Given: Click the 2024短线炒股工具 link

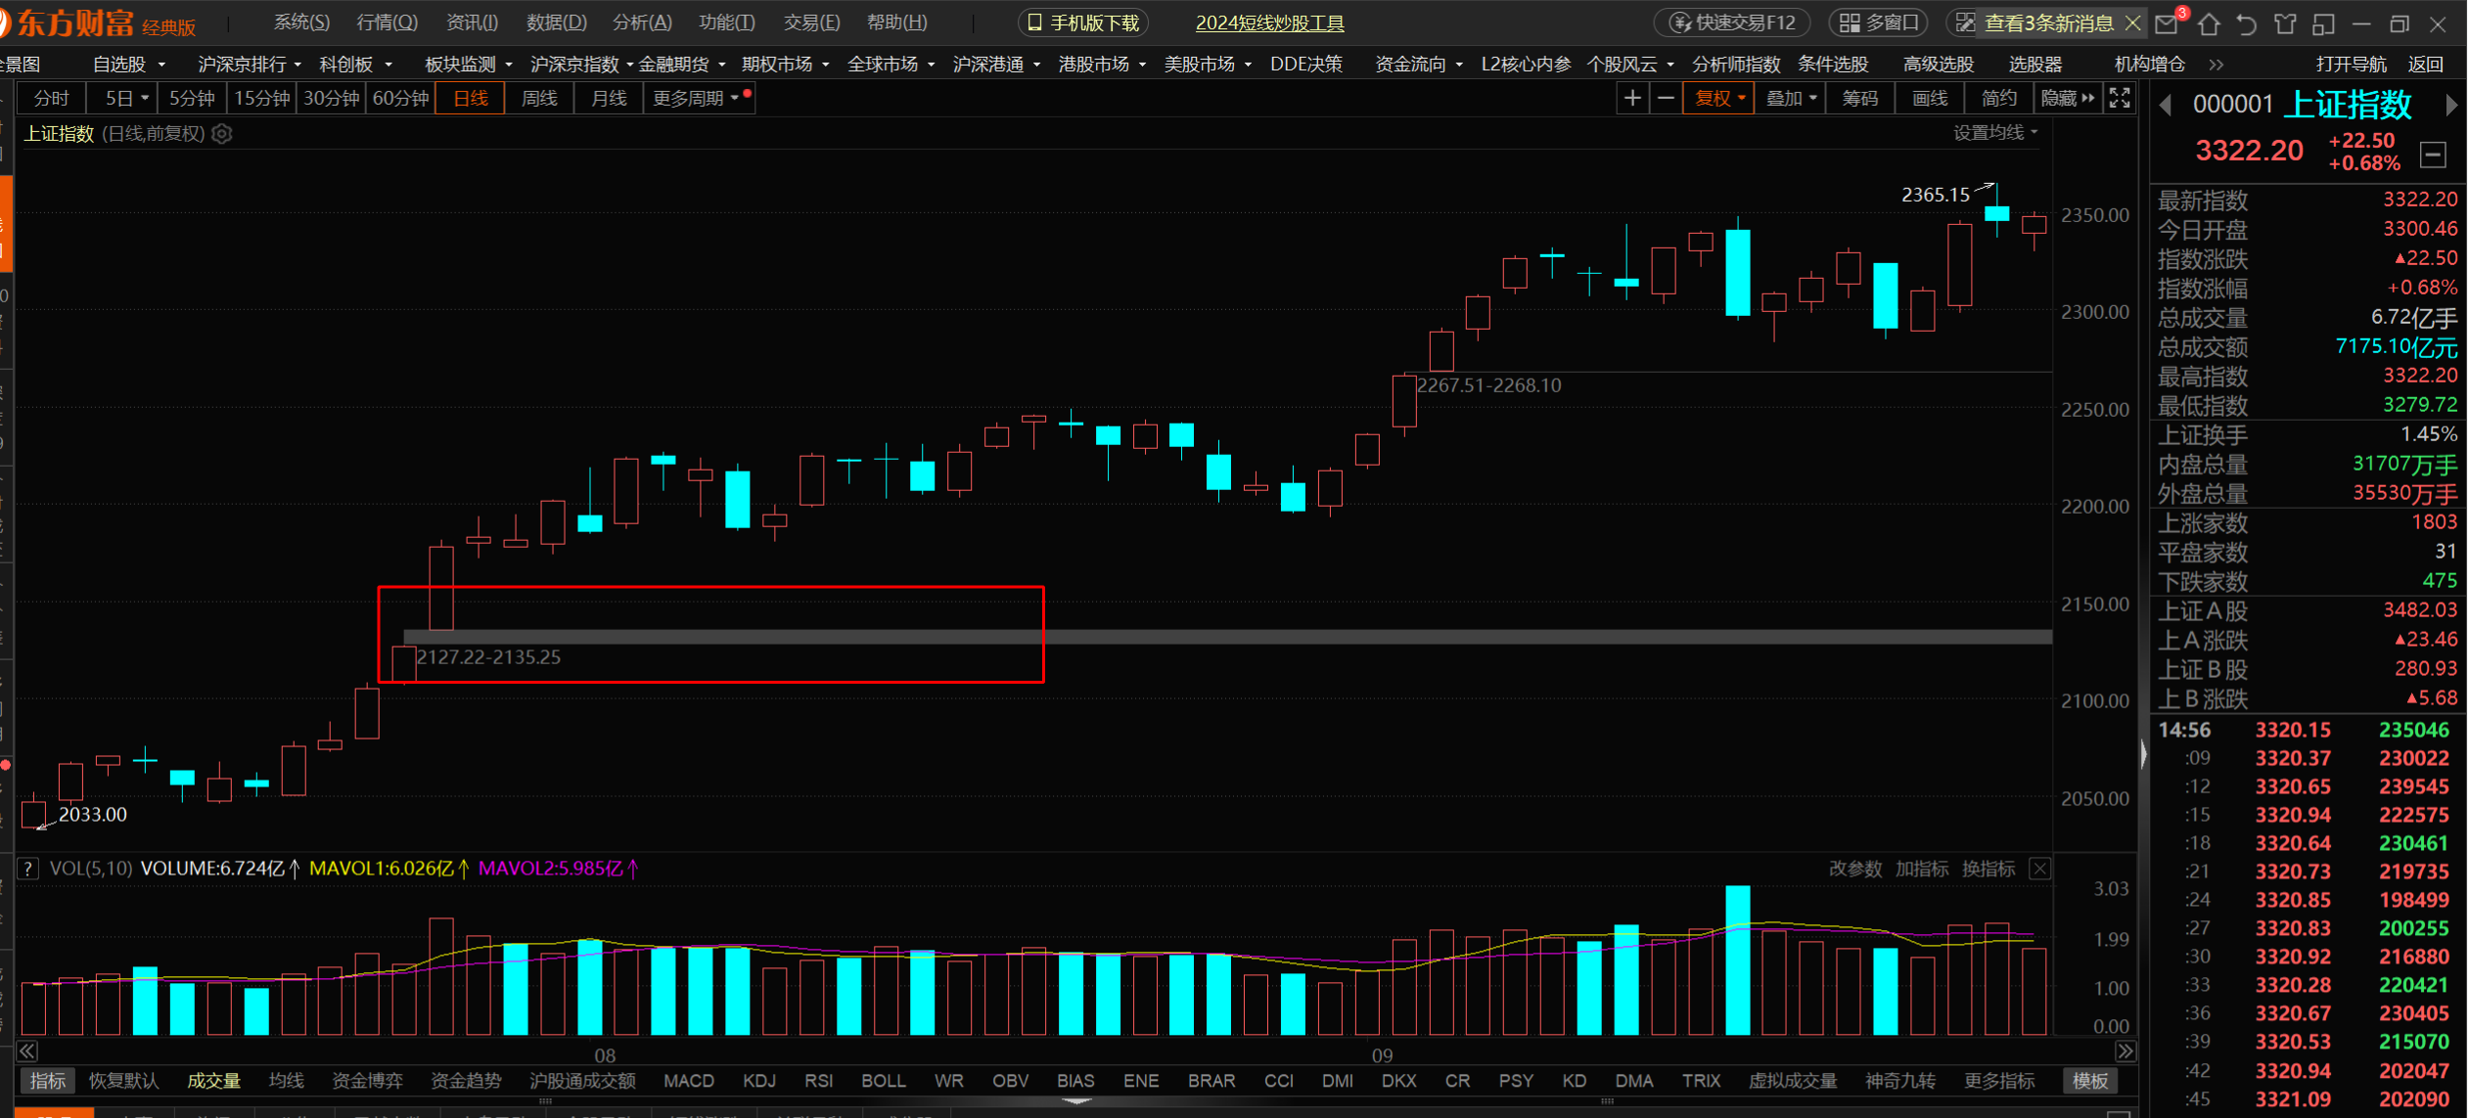Looking at the screenshot, I should [x=1269, y=22].
